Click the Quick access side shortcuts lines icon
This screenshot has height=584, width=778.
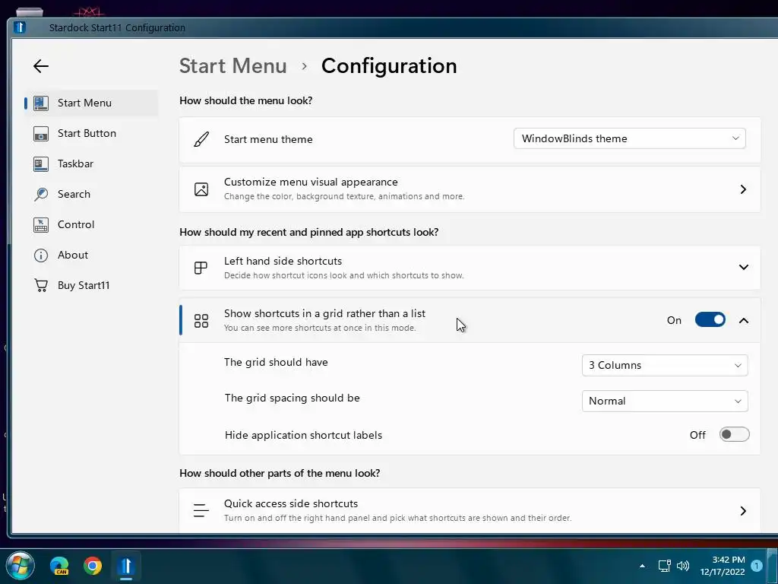(201, 510)
